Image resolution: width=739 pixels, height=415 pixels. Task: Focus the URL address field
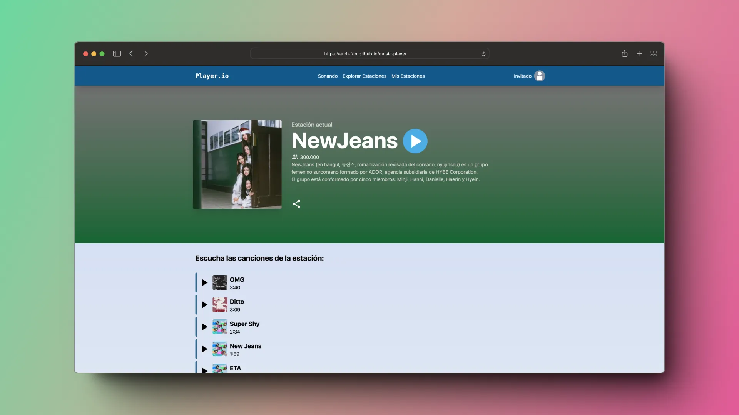365,54
